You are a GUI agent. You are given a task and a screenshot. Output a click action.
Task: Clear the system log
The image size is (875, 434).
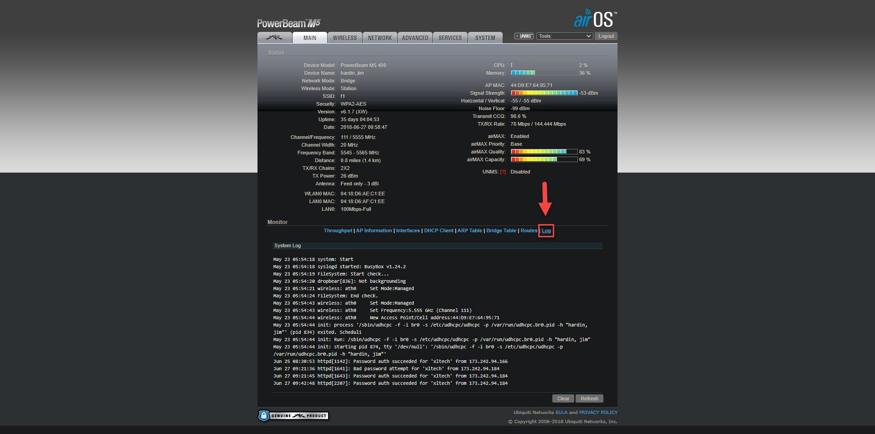(x=563, y=398)
